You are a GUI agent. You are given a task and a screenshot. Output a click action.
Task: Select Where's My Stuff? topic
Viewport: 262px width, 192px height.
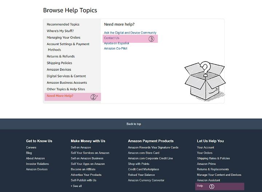coord(60,31)
